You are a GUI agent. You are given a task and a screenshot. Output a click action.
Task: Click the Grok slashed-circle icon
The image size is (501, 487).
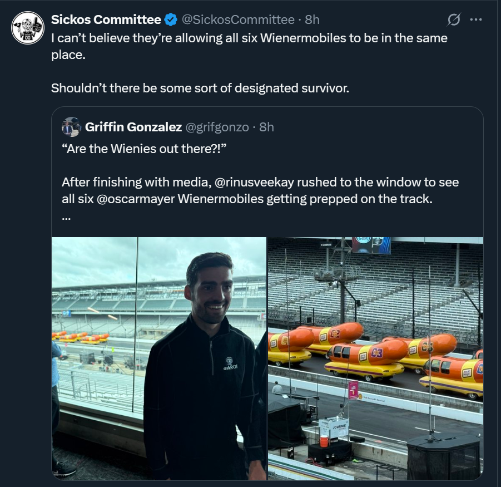click(x=454, y=20)
